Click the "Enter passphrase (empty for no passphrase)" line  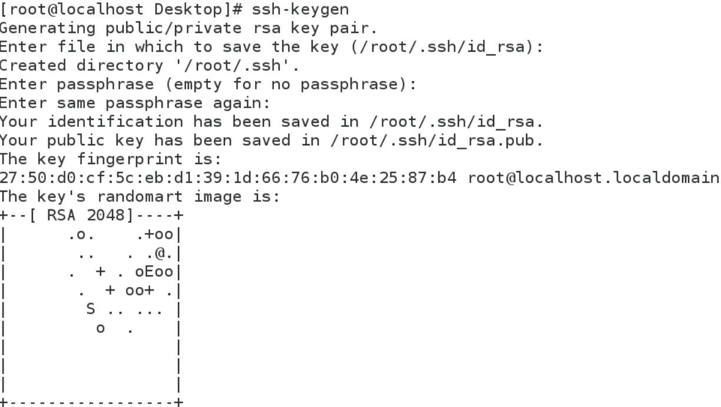208,85
